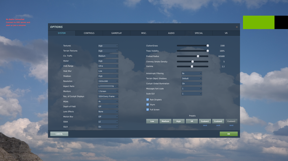Close the Options dialog with the X
This screenshot has height=161, width=288.
pyautogui.click(x=237, y=27)
